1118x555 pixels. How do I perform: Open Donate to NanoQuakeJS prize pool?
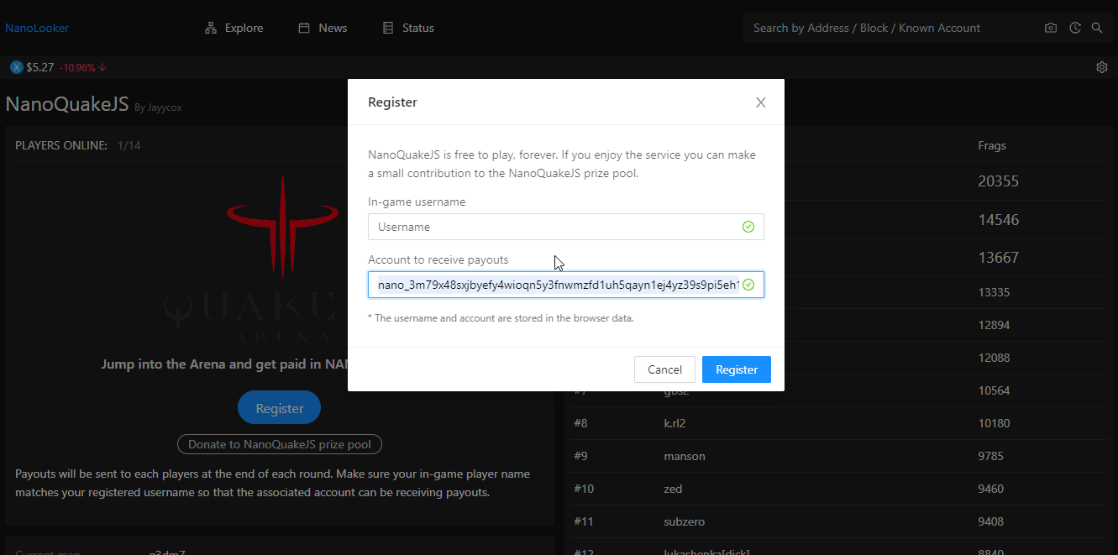(x=280, y=444)
